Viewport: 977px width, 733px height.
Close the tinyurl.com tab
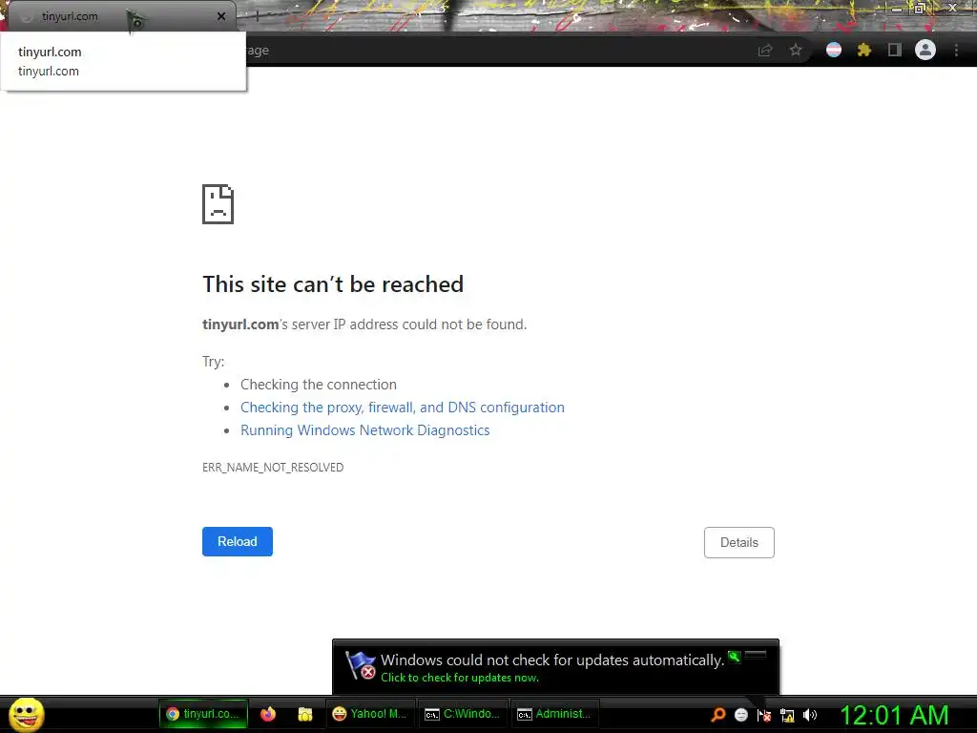click(221, 16)
